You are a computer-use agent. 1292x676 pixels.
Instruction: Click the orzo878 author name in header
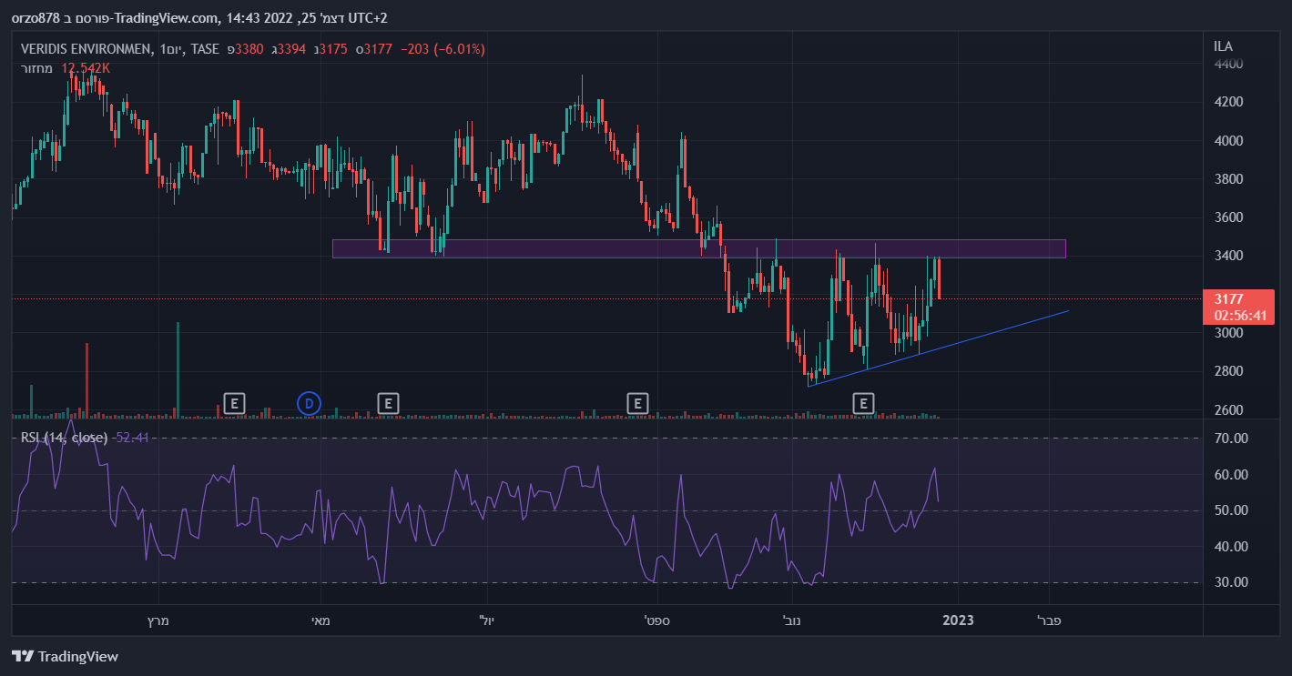pyautogui.click(x=35, y=18)
